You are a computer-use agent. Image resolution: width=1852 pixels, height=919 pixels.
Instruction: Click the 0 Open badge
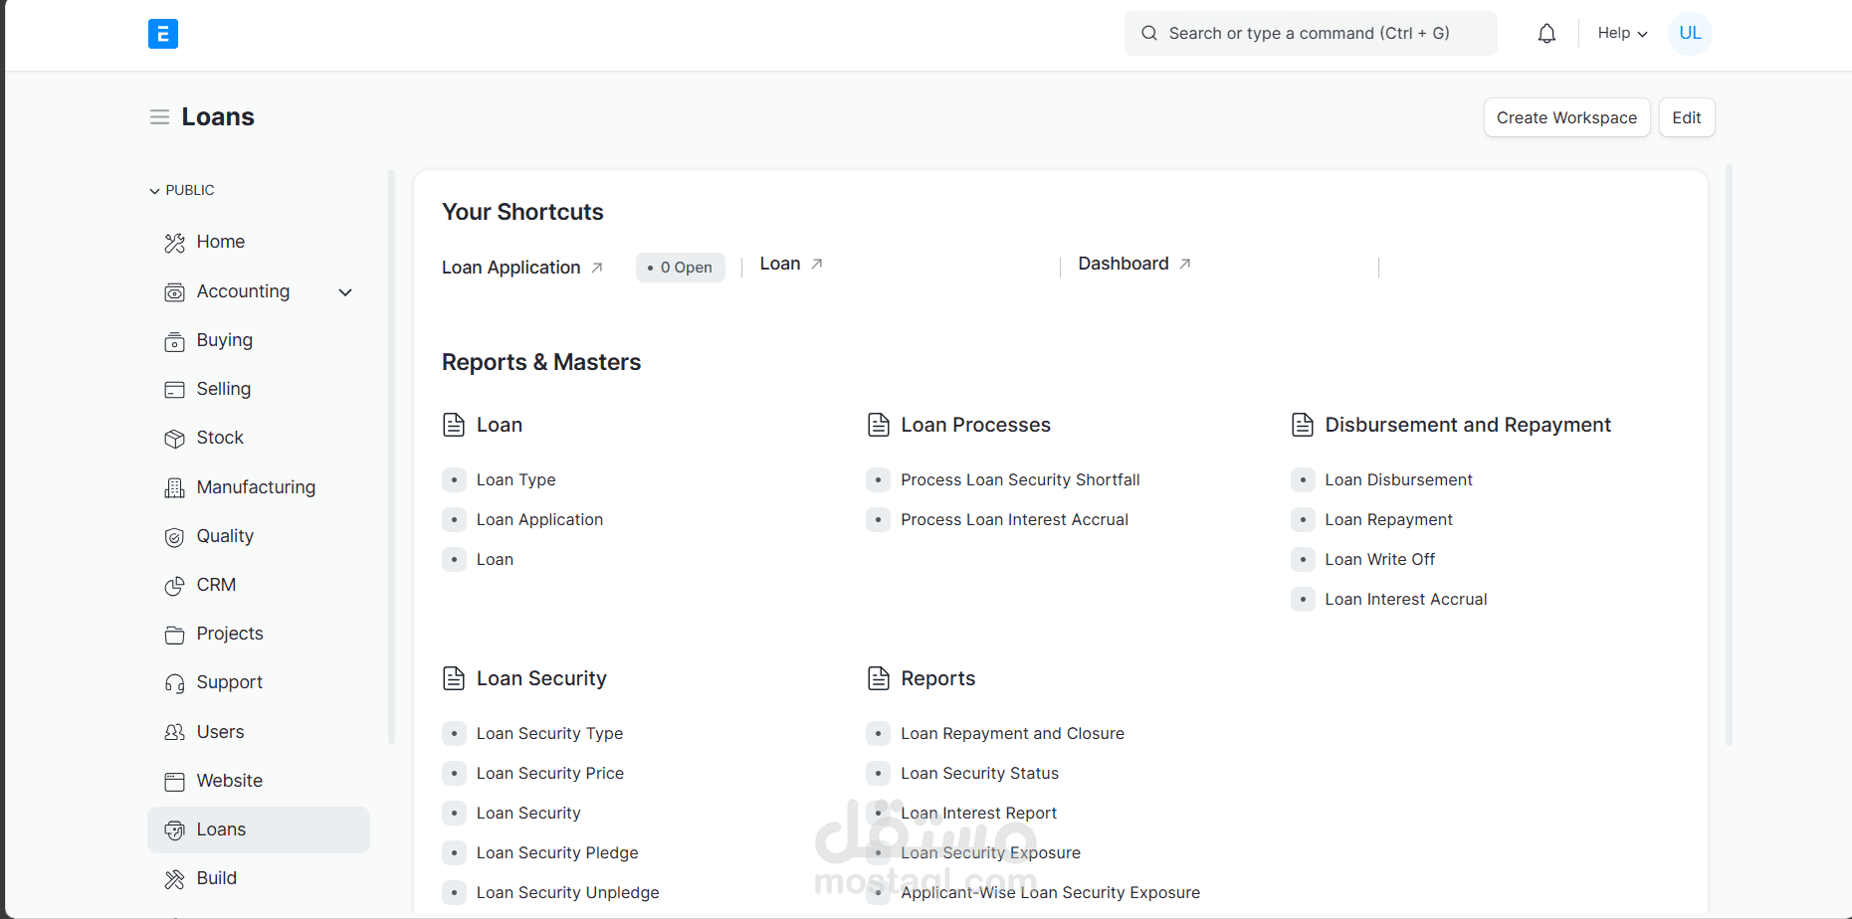681,268
